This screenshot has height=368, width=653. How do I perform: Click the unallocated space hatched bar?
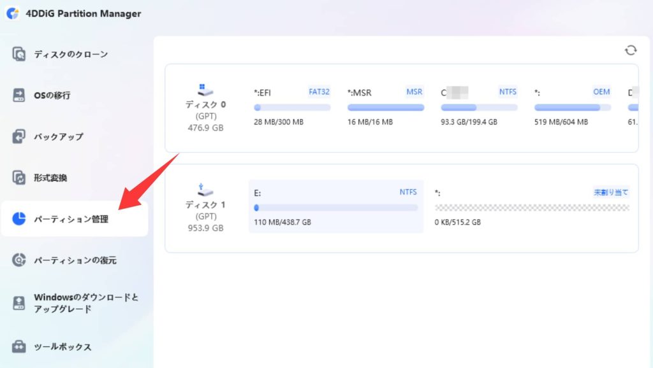pos(532,208)
